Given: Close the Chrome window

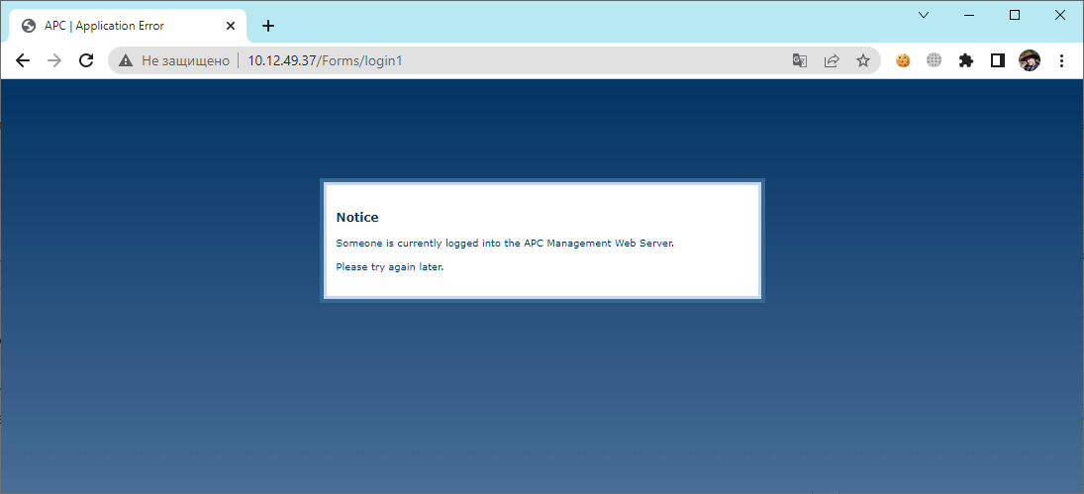Looking at the screenshot, I should point(1060,15).
